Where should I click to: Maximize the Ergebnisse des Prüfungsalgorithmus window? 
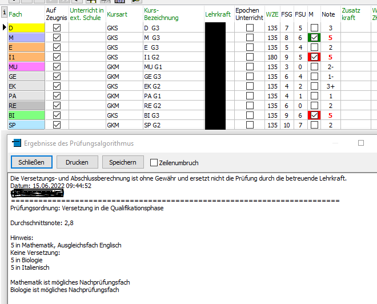[360, 143]
